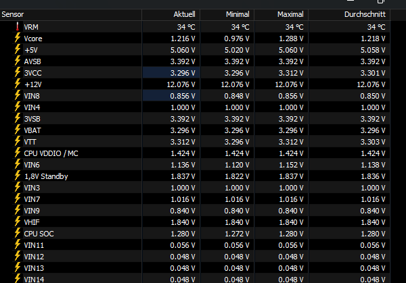Click the lightning icon beside VIN8
The image size is (406, 283).
click(18, 95)
